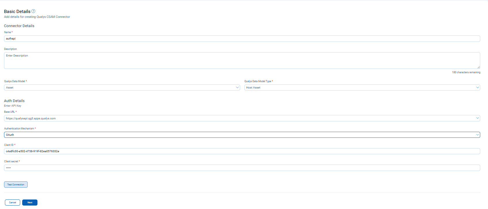Click the 'Description' field label
This screenshot has width=488, height=209.
[x=10, y=49]
